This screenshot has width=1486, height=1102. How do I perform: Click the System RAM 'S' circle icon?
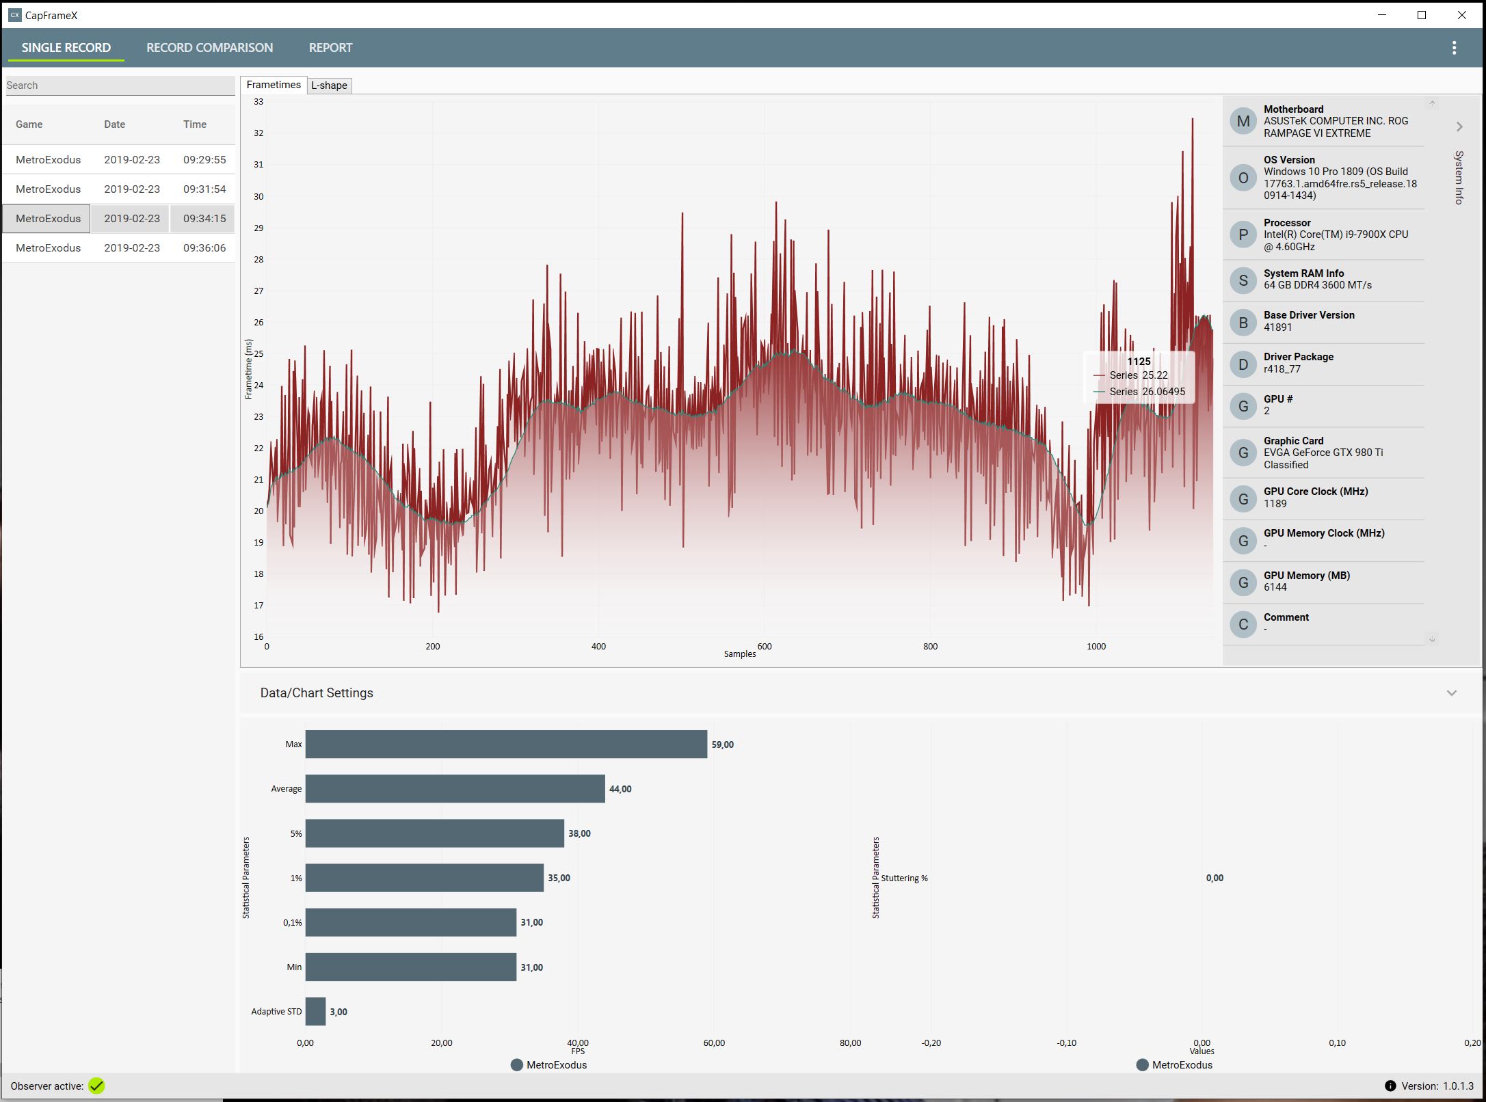[1243, 280]
